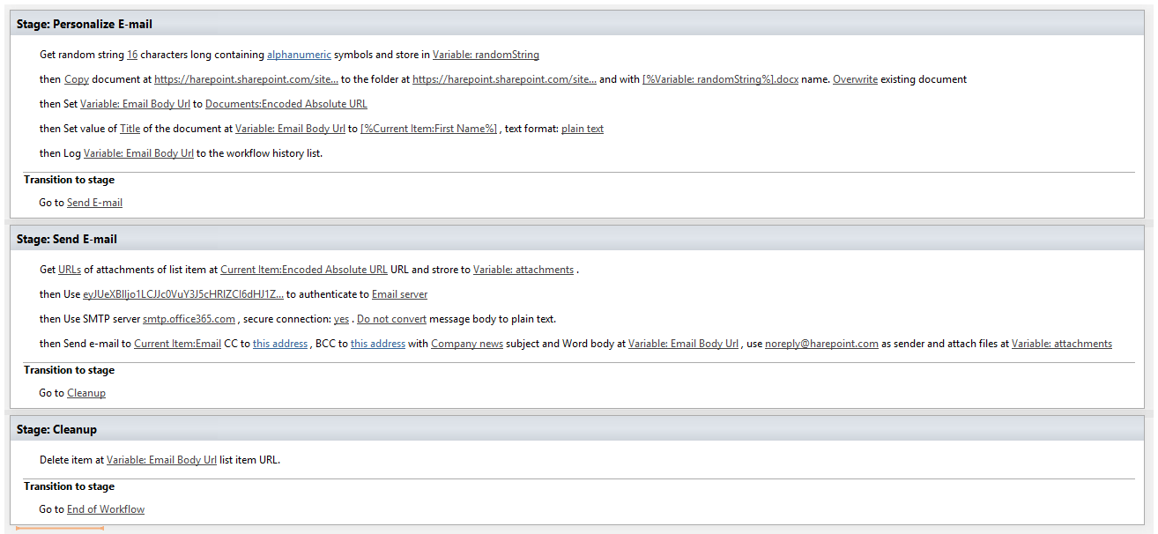Viewport: 1158px width, 534px height.
Task: Open the "Variable: randomString" store-in link
Action: (486, 55)
